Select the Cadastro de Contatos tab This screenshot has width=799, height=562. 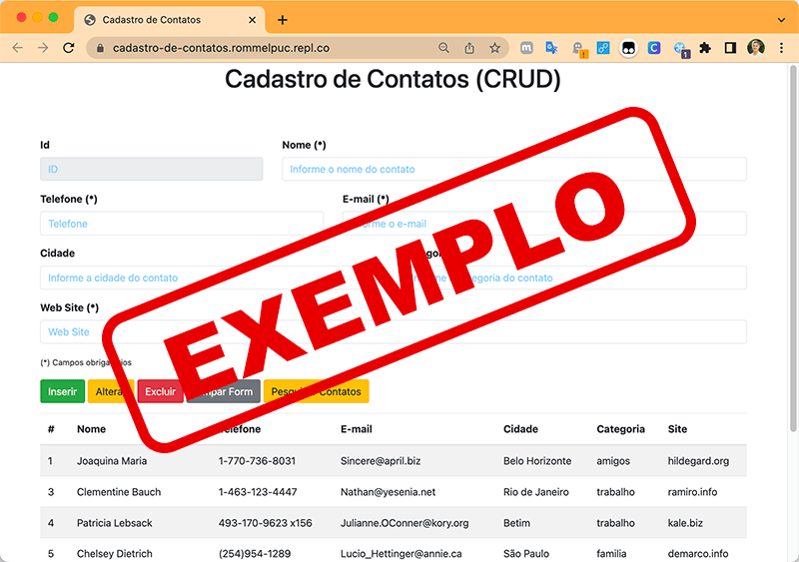click(x=160, y=19)
